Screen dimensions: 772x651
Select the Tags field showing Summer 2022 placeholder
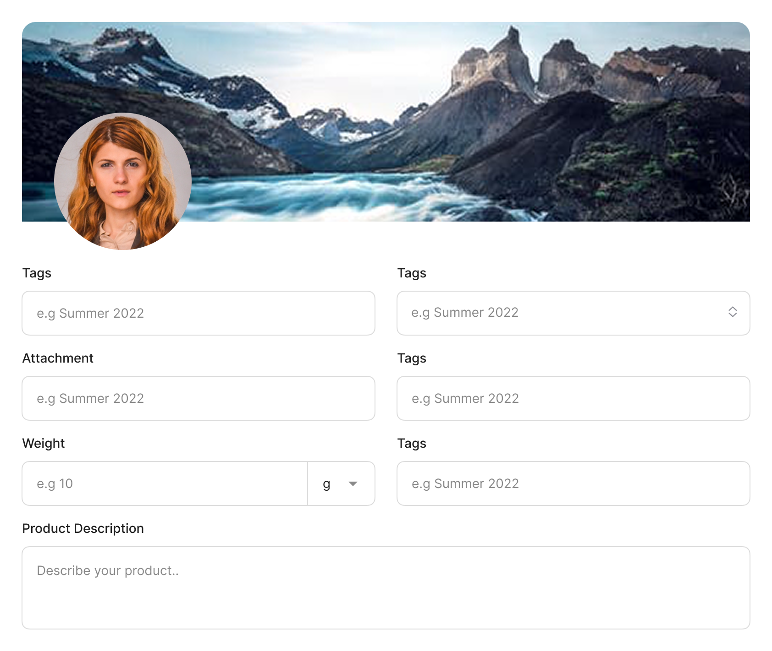198,313
